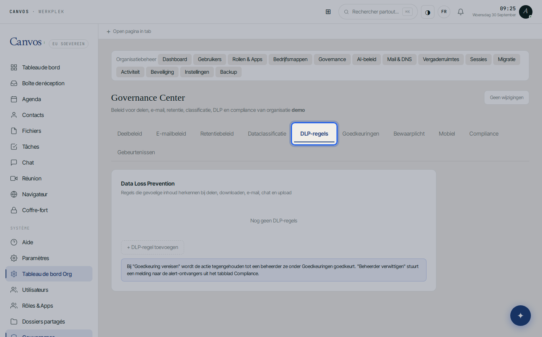This screenshot has height=337, width=542.
Task: Open the Retentiebeleid tab
Action: (x=217, y=134)
